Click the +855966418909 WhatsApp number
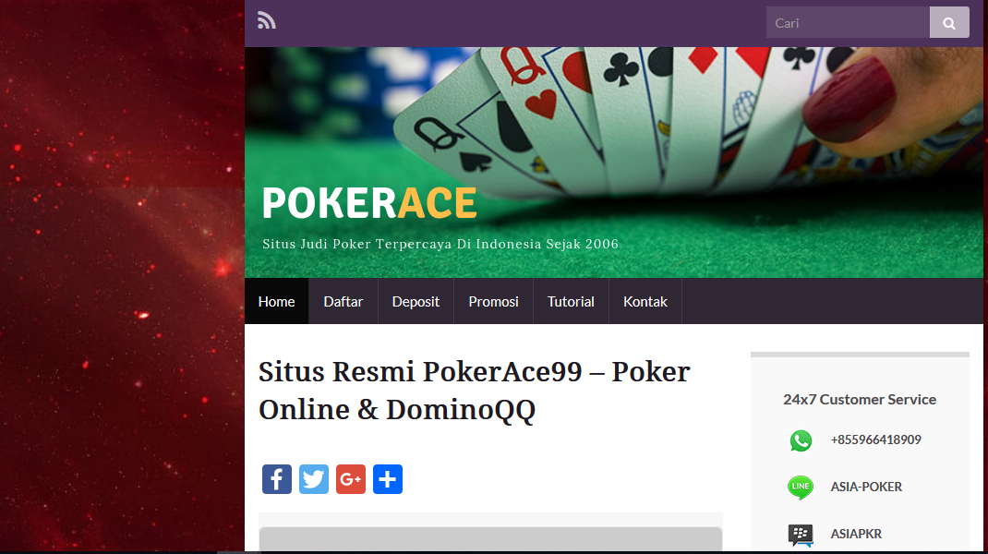 coord(876,440)
